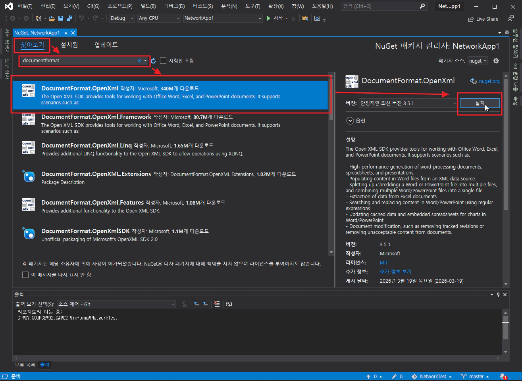Click the feedback icon next to Live Share

[511, 19]
